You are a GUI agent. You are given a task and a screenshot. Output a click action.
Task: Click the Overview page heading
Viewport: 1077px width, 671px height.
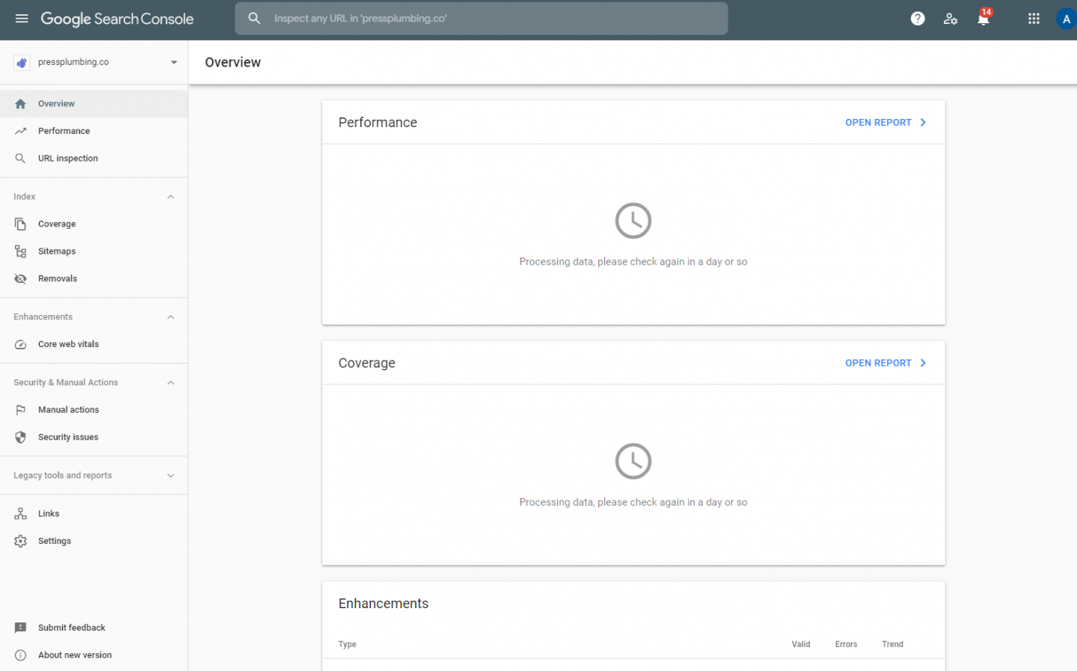(x=233, y=63)
